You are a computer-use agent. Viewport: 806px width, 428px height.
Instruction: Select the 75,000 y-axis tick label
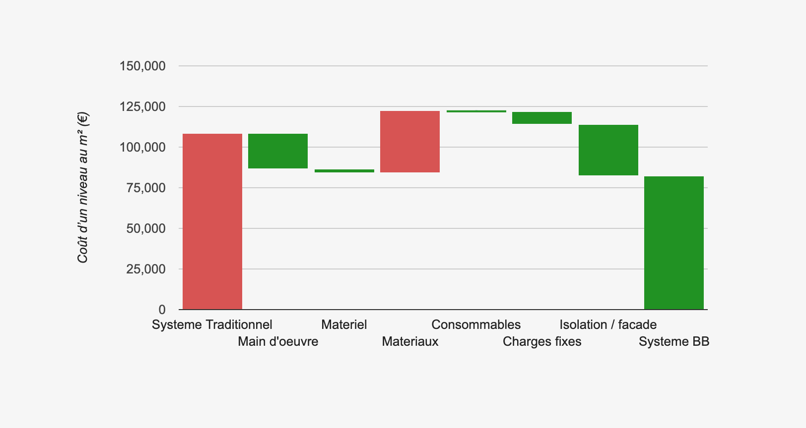(x=145, y=188)
